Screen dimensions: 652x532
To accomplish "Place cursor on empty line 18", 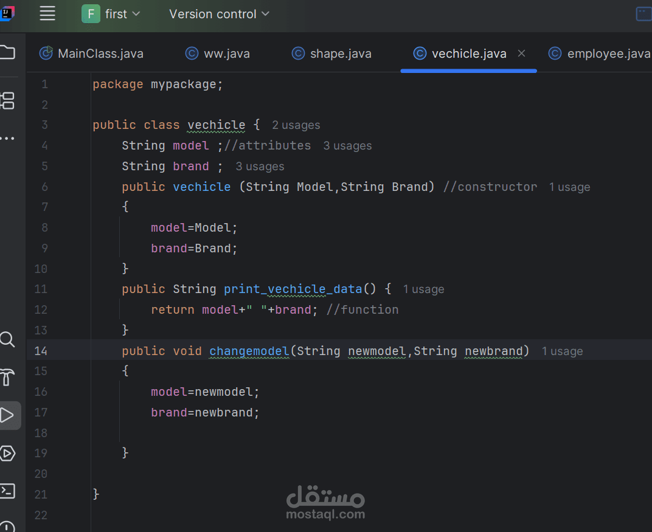I will (x=372, y=433).
